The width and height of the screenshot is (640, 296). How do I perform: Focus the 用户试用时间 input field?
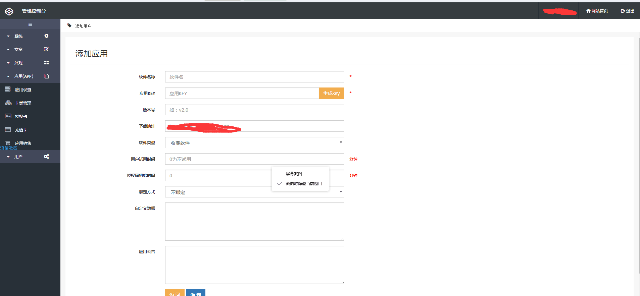[x=255, y=159]
